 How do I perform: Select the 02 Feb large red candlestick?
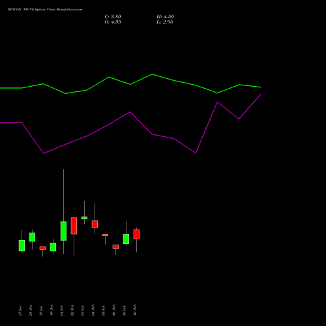[74, 226]
